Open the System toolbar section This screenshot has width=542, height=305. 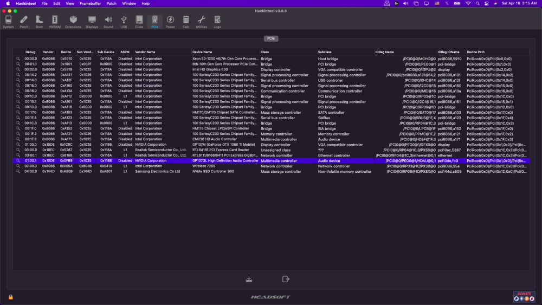pyautogui.click(x=8, y=22)
